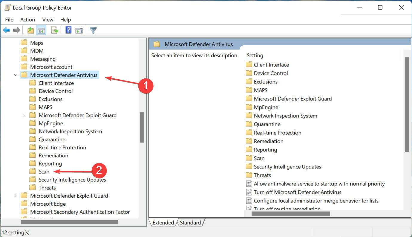412x237 pixels.
Task: Click the Filter funnel icon
Action: tap(93, 30)
